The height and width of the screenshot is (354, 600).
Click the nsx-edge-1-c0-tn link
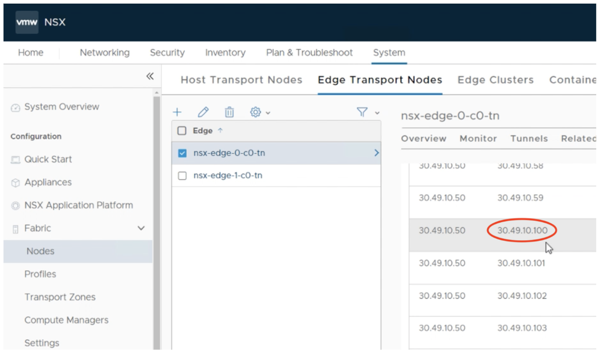click(227, 175)
